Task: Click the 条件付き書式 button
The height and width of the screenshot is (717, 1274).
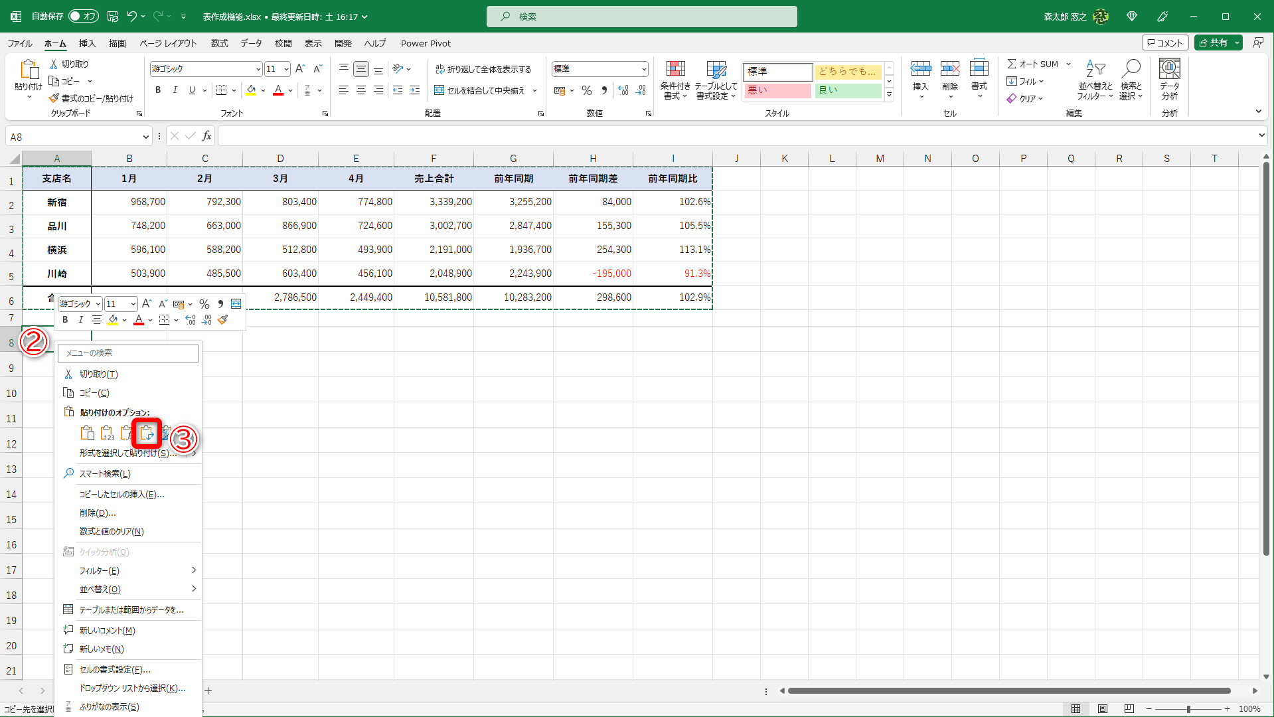Action: point(675,80)
